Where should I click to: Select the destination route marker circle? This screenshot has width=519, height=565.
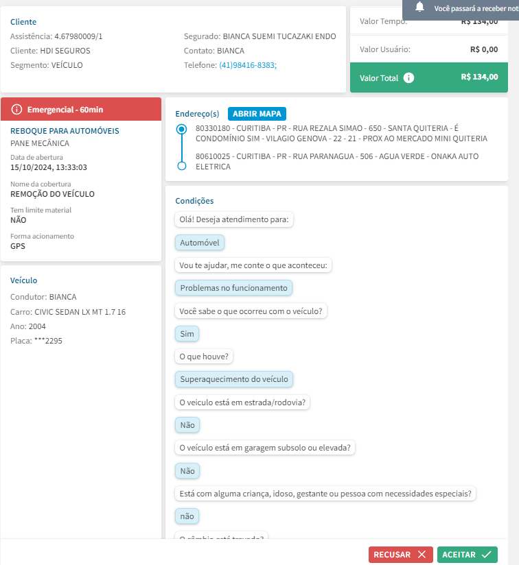181,166
